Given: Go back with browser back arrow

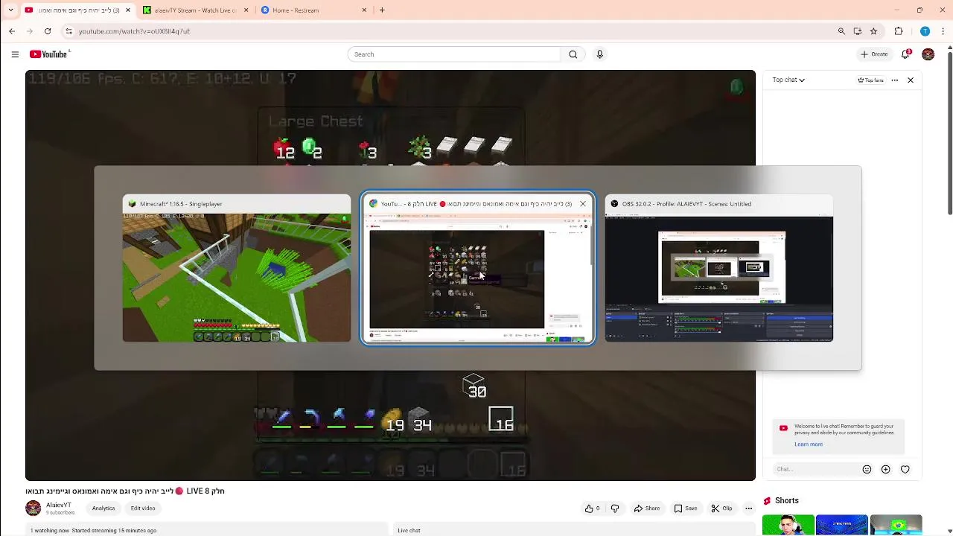Looking at the screenshot, I should tap(12, 31).
